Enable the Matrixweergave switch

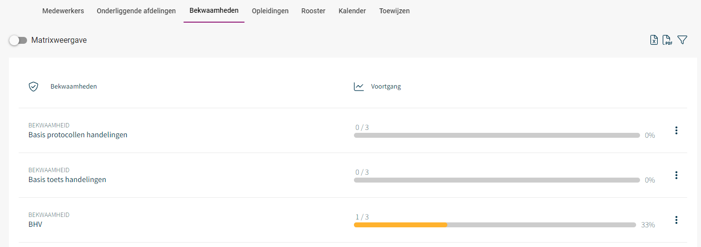[18, 40]
